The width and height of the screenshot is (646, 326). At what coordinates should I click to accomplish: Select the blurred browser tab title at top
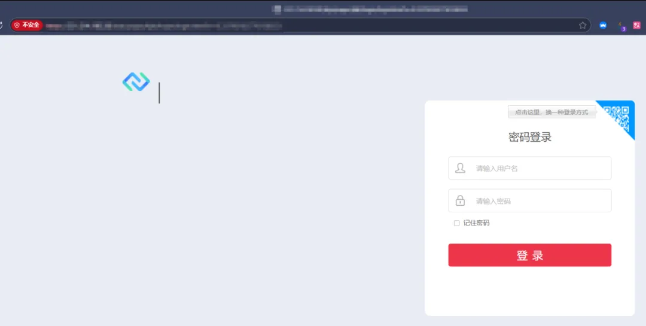[371, 9]
